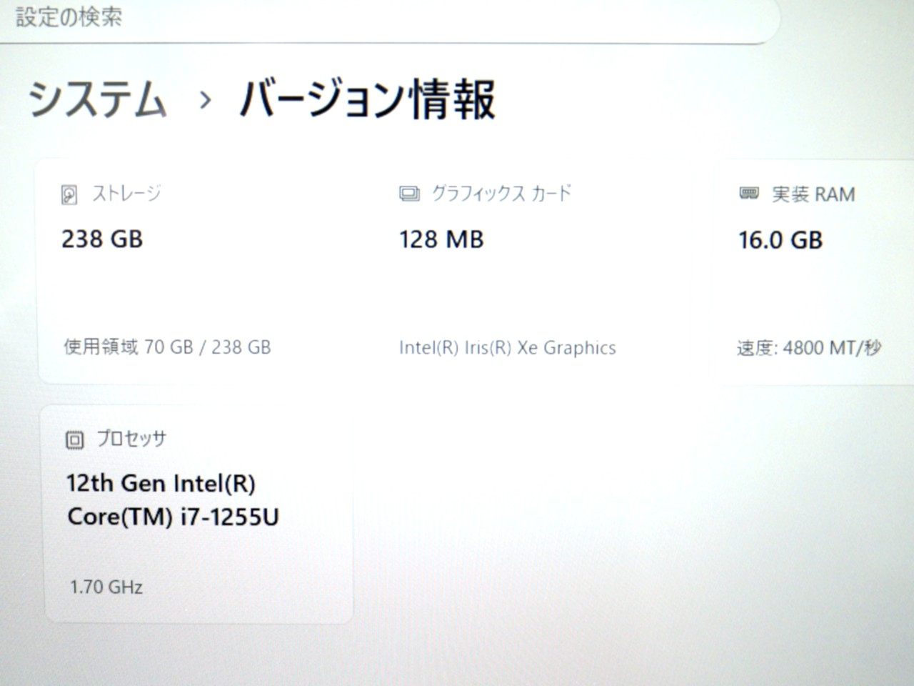Select the ストレージ card label
Viewport: 914px width, 686px height.
point(126,194)
